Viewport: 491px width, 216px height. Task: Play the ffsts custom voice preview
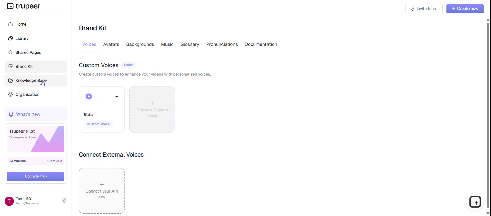point(89,96)
